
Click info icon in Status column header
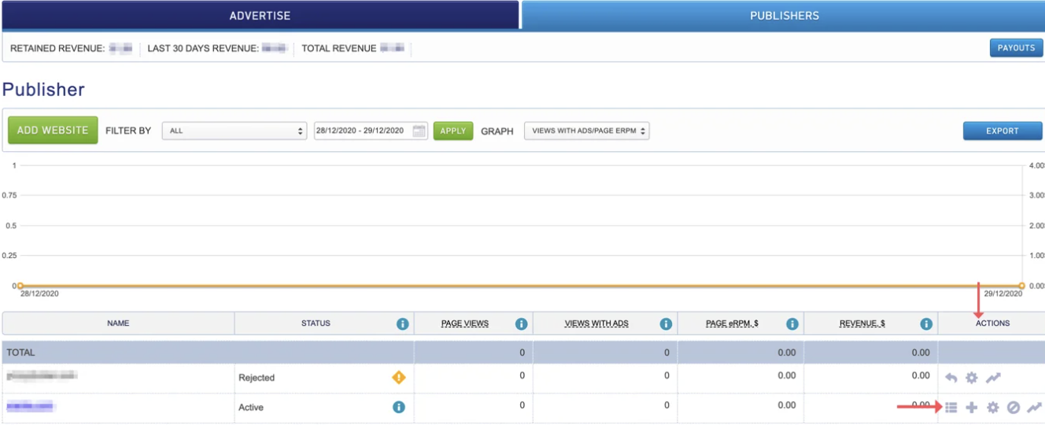pyautogui.click(x=403, y=323)
